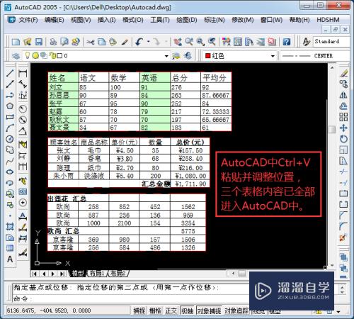The width and height of the screenshot is (354, 319).
Task: Expand the Redo history dropdown arrow
Action: (x=166, y=42)
